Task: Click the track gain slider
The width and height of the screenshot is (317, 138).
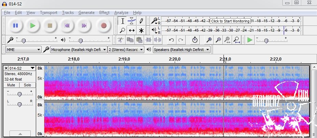Action: [x=19, y=94]
